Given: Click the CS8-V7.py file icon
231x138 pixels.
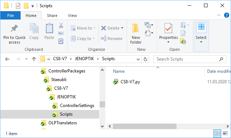Looking at the screenshot, I should pyautogui.click(x=116, y=82).
